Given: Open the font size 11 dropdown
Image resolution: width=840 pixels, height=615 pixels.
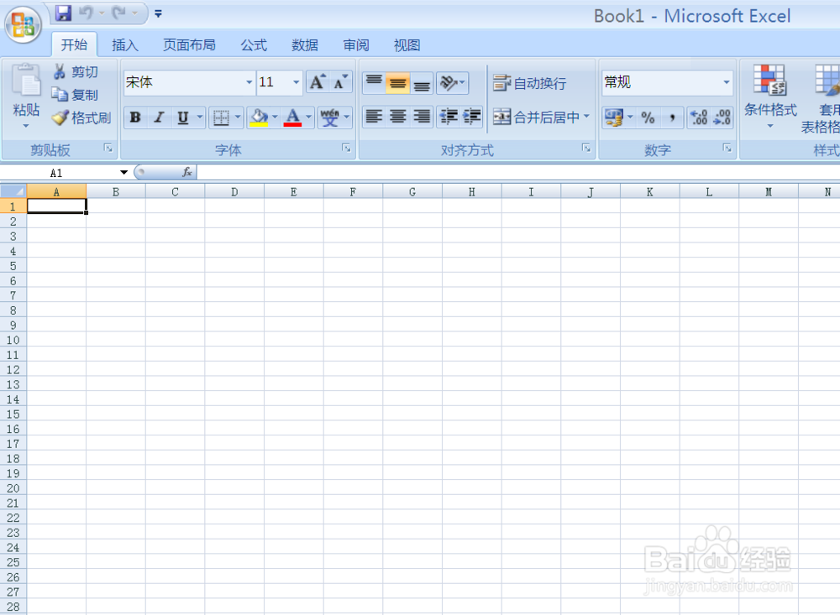Looking at the screenshot, I should (297, 82).
